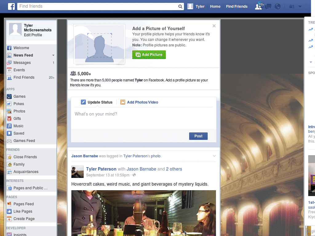Click the What's on your mind box
This screenshot has width=315, height=236.
pos(143,118)
